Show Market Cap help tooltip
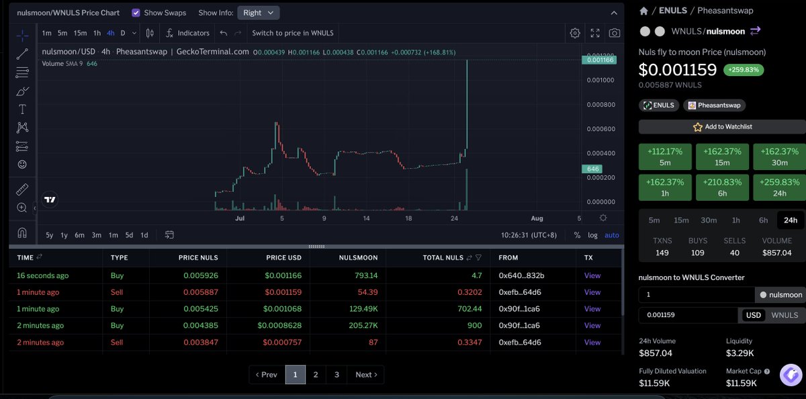This screenshot has height=399, width=806. pyautogui.click(x=767, y=371)
